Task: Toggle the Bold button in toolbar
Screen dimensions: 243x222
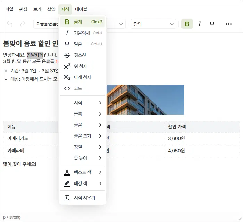Action: [187, 24]
